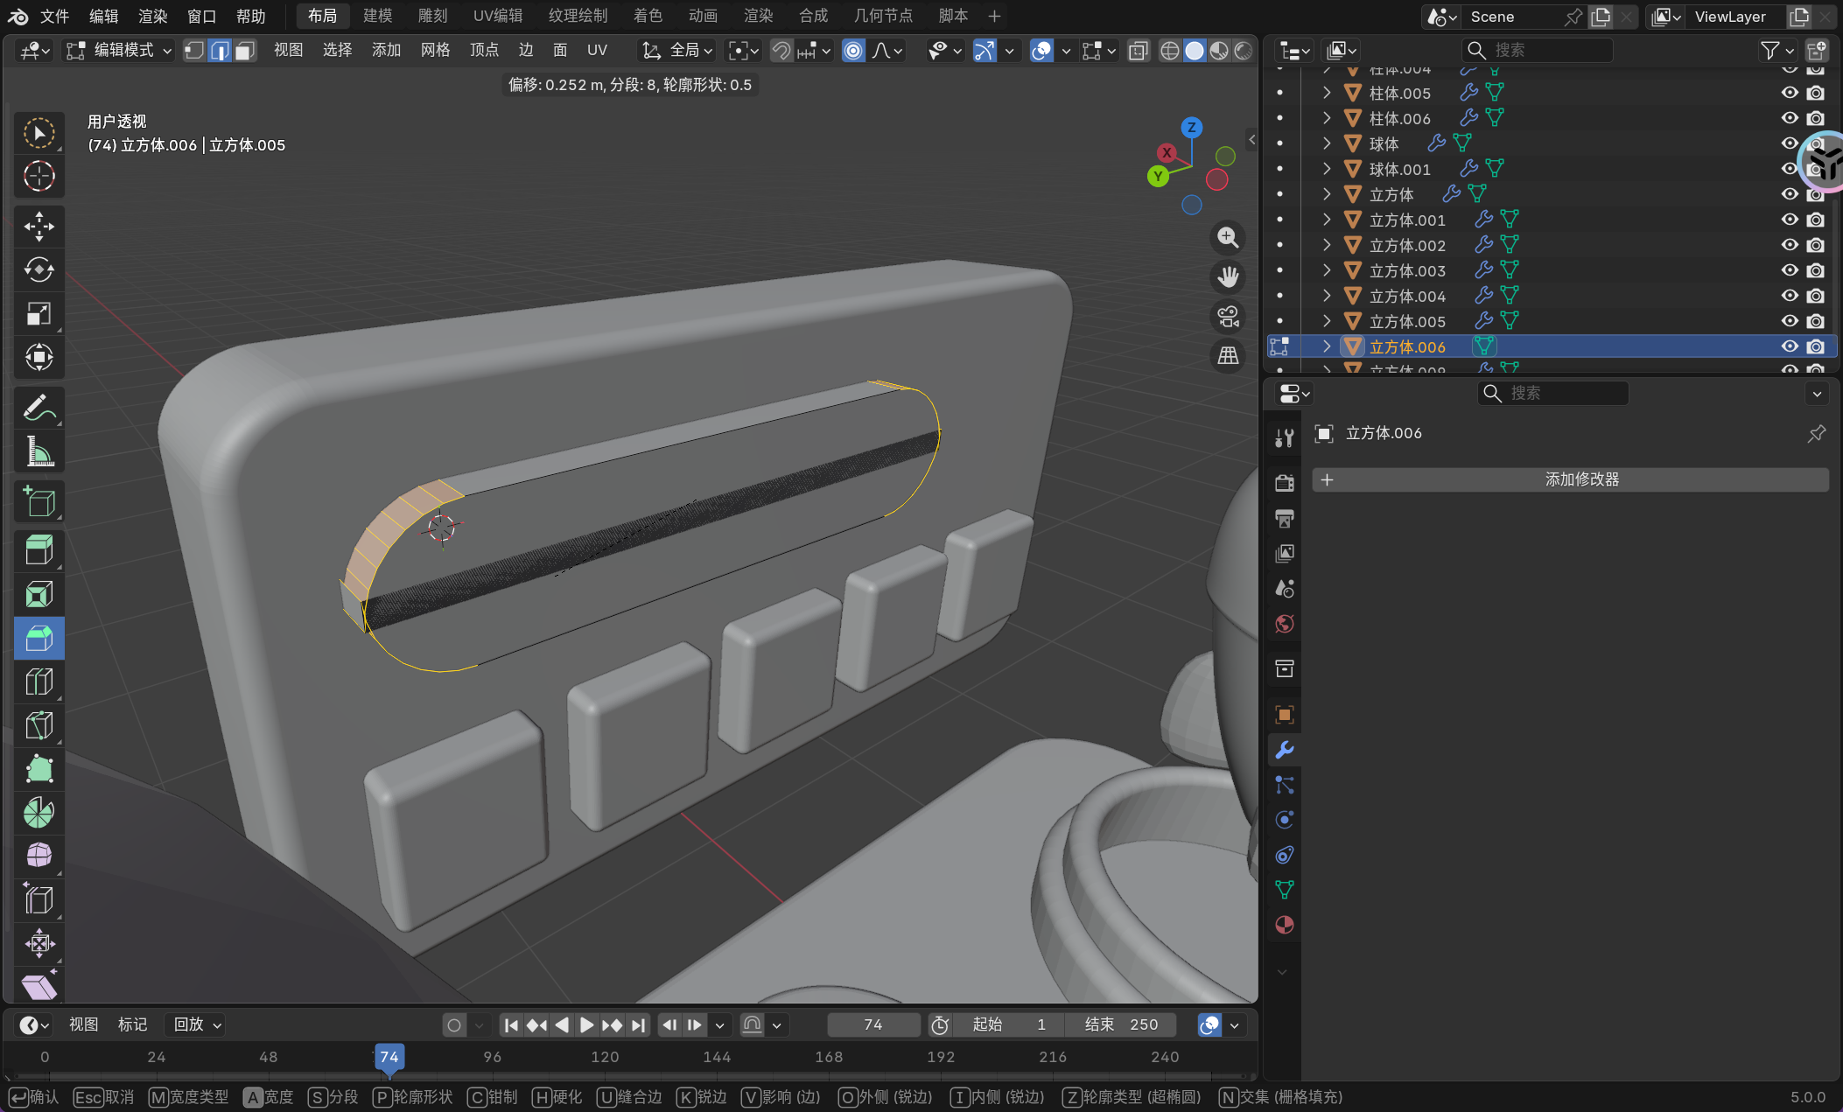Click the camera view icon in viewport
The image size is (1843, 1112).
coord(1228,317)
